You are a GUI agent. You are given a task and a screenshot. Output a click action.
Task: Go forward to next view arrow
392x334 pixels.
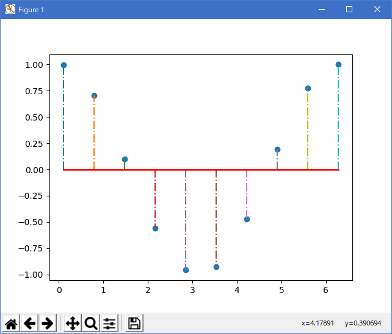pos(48,323)
